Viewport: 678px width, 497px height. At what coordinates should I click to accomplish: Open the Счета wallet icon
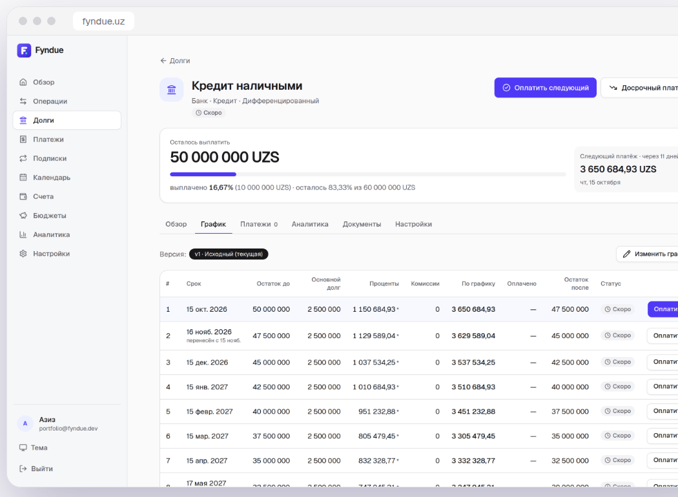click(23, 196)
